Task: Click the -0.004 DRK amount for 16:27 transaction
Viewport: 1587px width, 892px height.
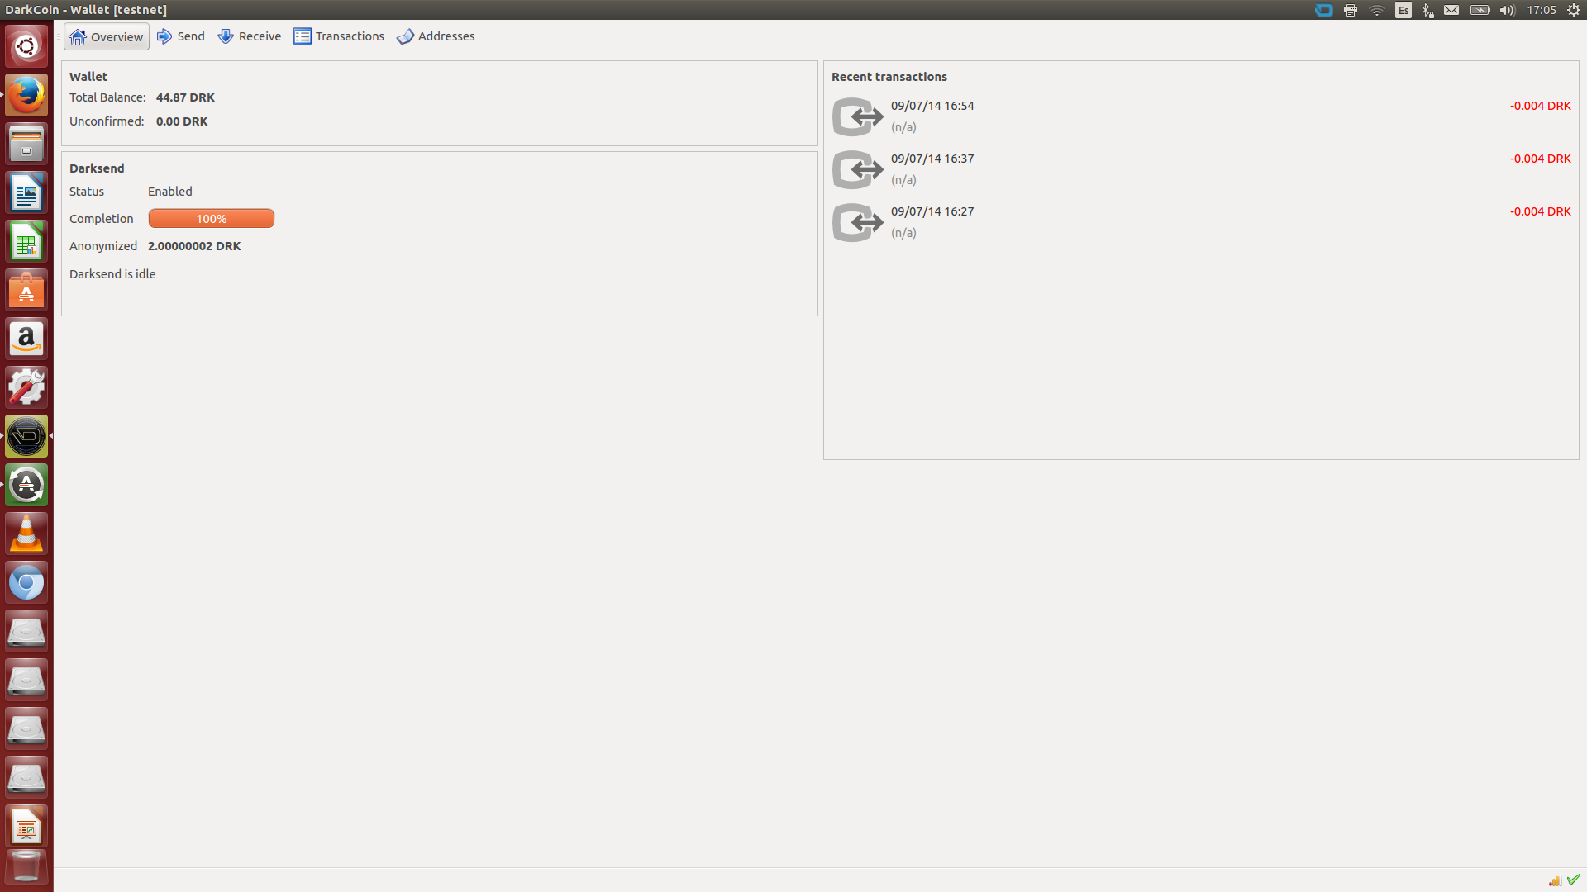Action: (1541, 211)
